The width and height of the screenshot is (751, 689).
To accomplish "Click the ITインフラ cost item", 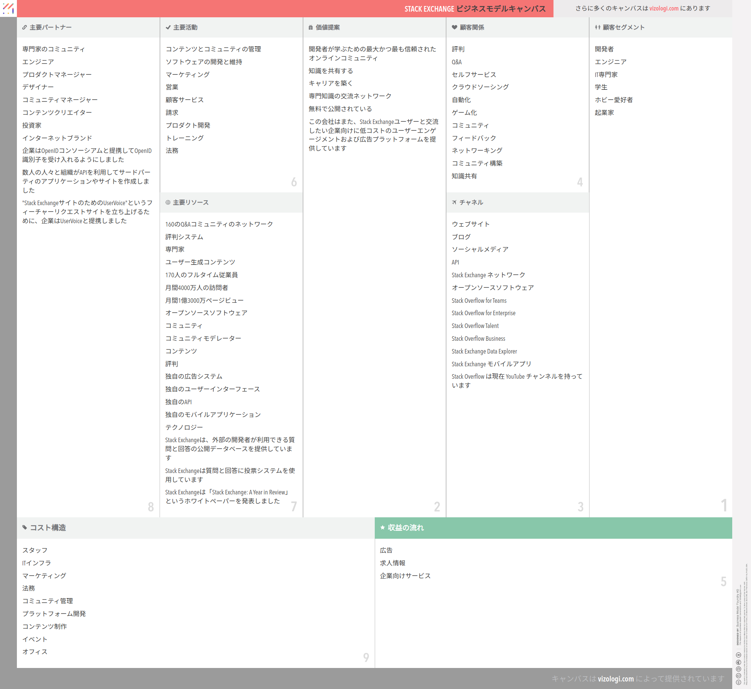I will point(36,563).
